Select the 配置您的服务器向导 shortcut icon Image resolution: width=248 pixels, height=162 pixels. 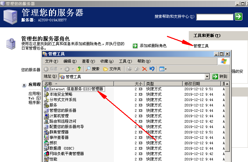(46, 127)
